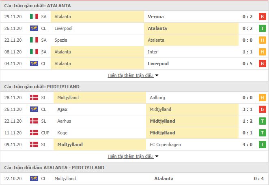Open 'Hiển thị thêm trận đấu' under Atalanta
This screenshot has width=269, height=185.
(130, 75)
